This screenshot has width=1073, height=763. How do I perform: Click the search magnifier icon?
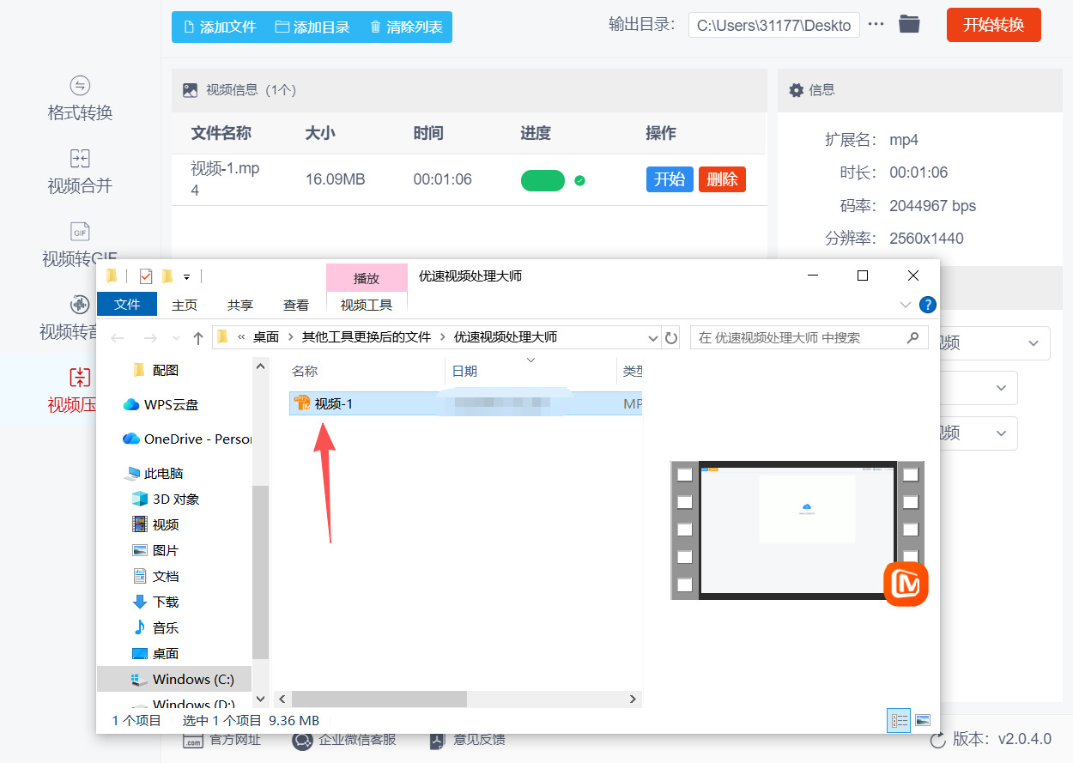[912, 337]
